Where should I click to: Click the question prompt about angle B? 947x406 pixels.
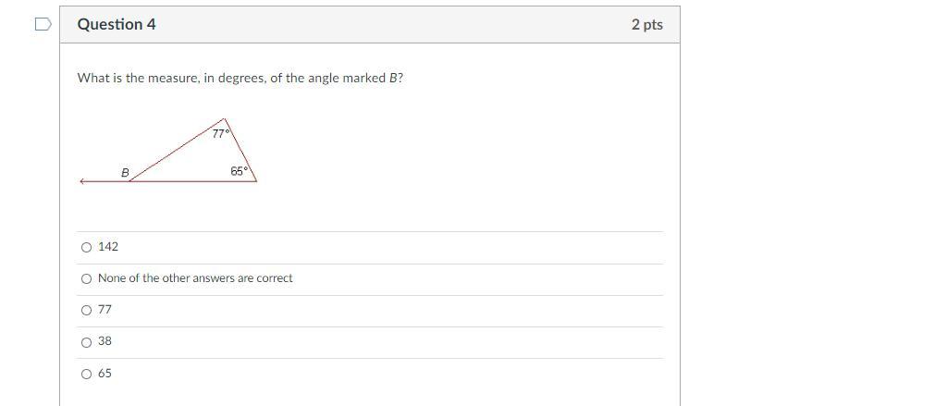click(240, 78)
